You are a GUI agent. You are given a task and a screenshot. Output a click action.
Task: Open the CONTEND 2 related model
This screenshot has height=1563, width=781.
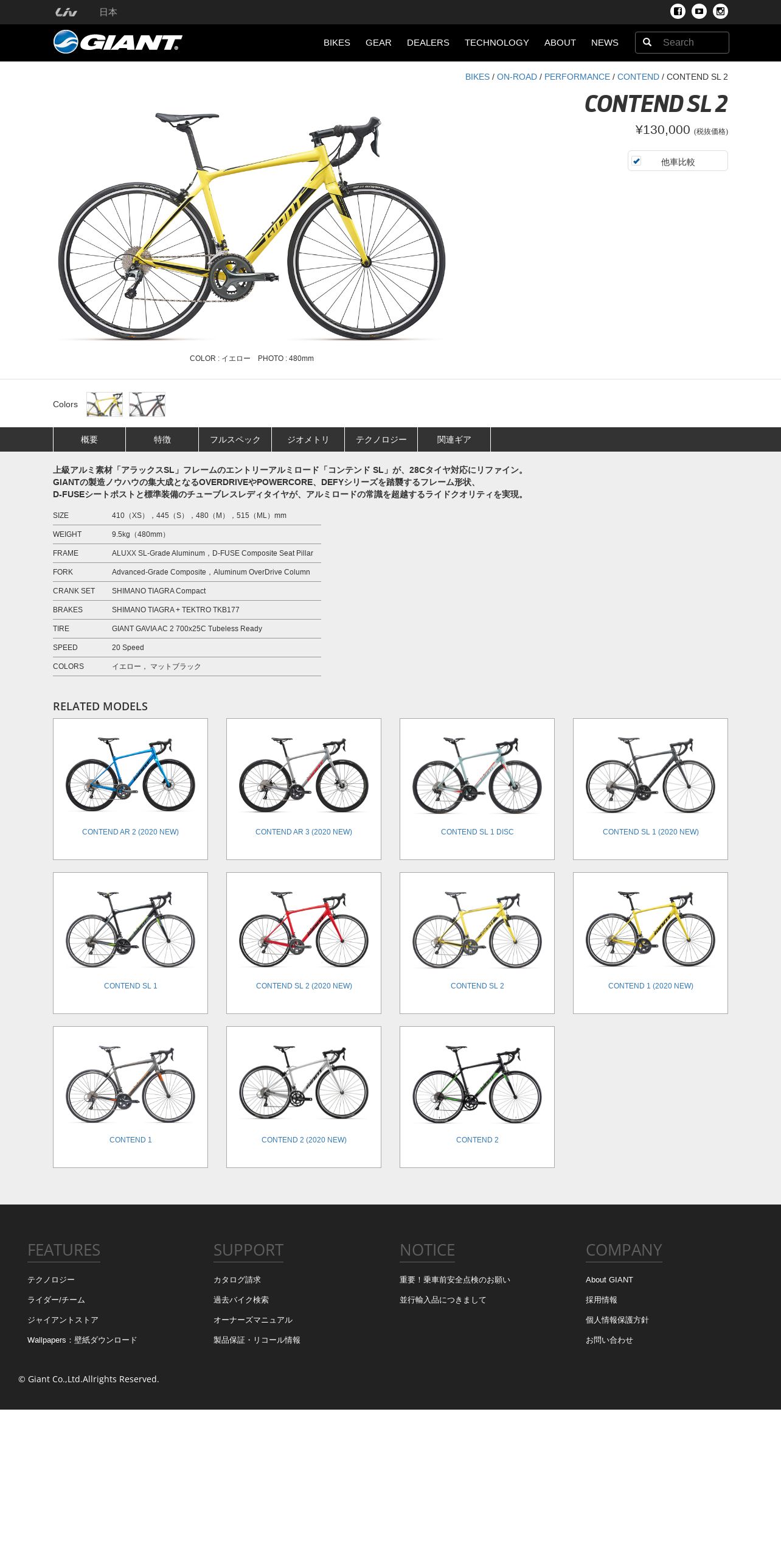[x=477, y=1097]
